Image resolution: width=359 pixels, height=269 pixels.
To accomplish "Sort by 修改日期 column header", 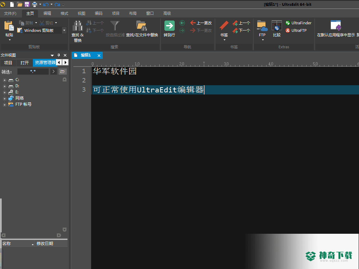I will click(x=51, y=244).
